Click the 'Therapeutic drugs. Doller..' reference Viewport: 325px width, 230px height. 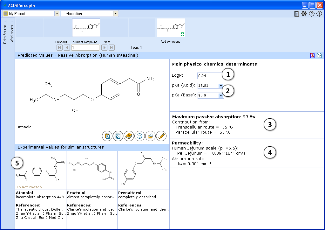(x=40, y=209)
